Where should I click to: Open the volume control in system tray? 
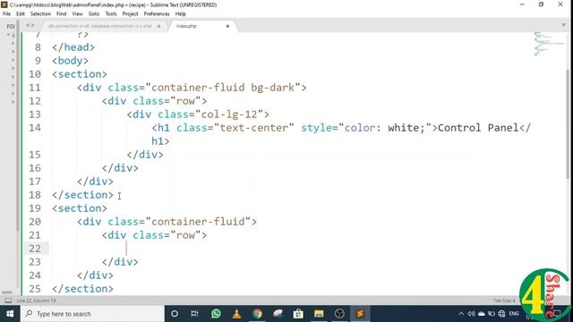472,314
